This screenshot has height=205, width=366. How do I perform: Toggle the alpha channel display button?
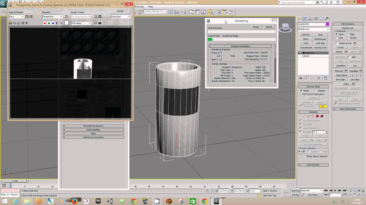pyautogui.click(x=57, y=23)
